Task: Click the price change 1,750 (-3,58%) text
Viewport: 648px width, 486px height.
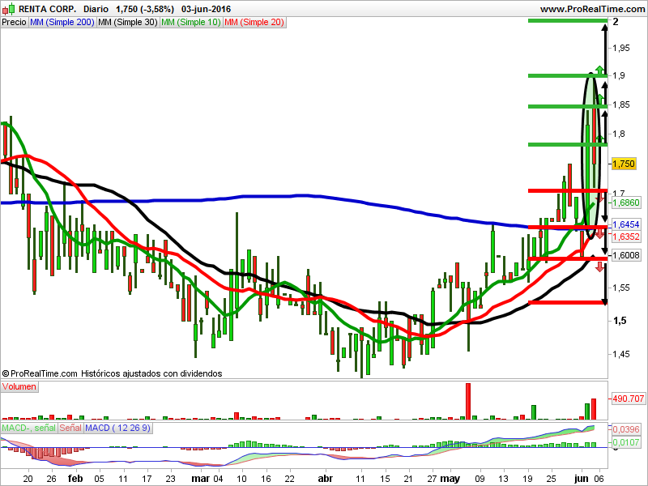Action: click(x=145, y=9)
